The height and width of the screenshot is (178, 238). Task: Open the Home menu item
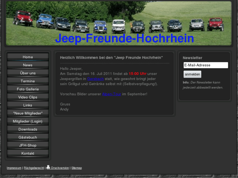click(x=28, y=57)
